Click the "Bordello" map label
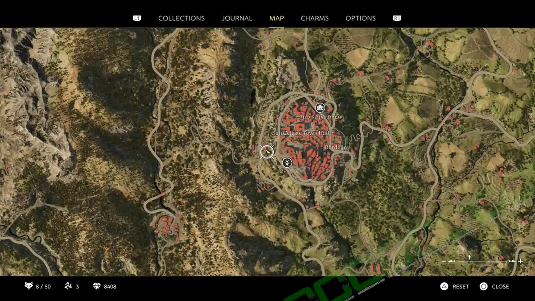The height and width of the screenshot is (301, 535). 336,147
